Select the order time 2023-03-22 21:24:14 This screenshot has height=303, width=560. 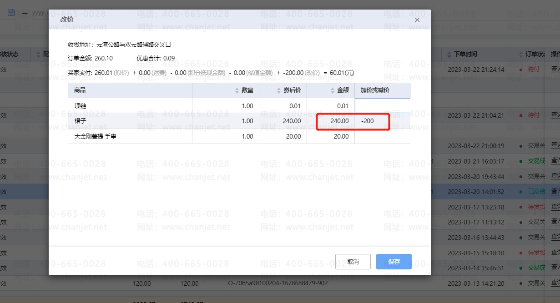pos(476,70)
